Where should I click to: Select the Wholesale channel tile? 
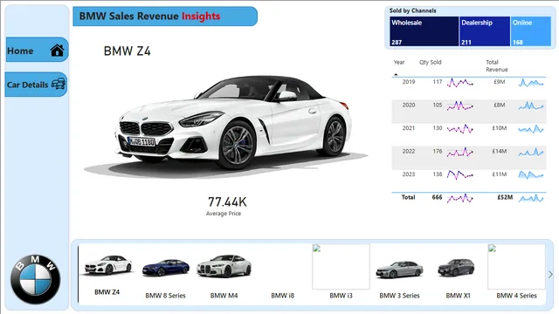click(x=424, y=31)
